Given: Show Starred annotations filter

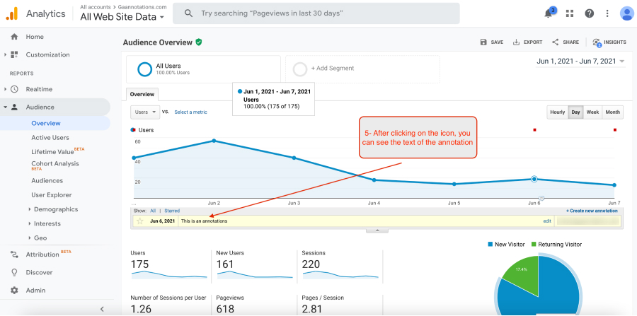Looking at the screenshot, I should click(x=172, y=211).
